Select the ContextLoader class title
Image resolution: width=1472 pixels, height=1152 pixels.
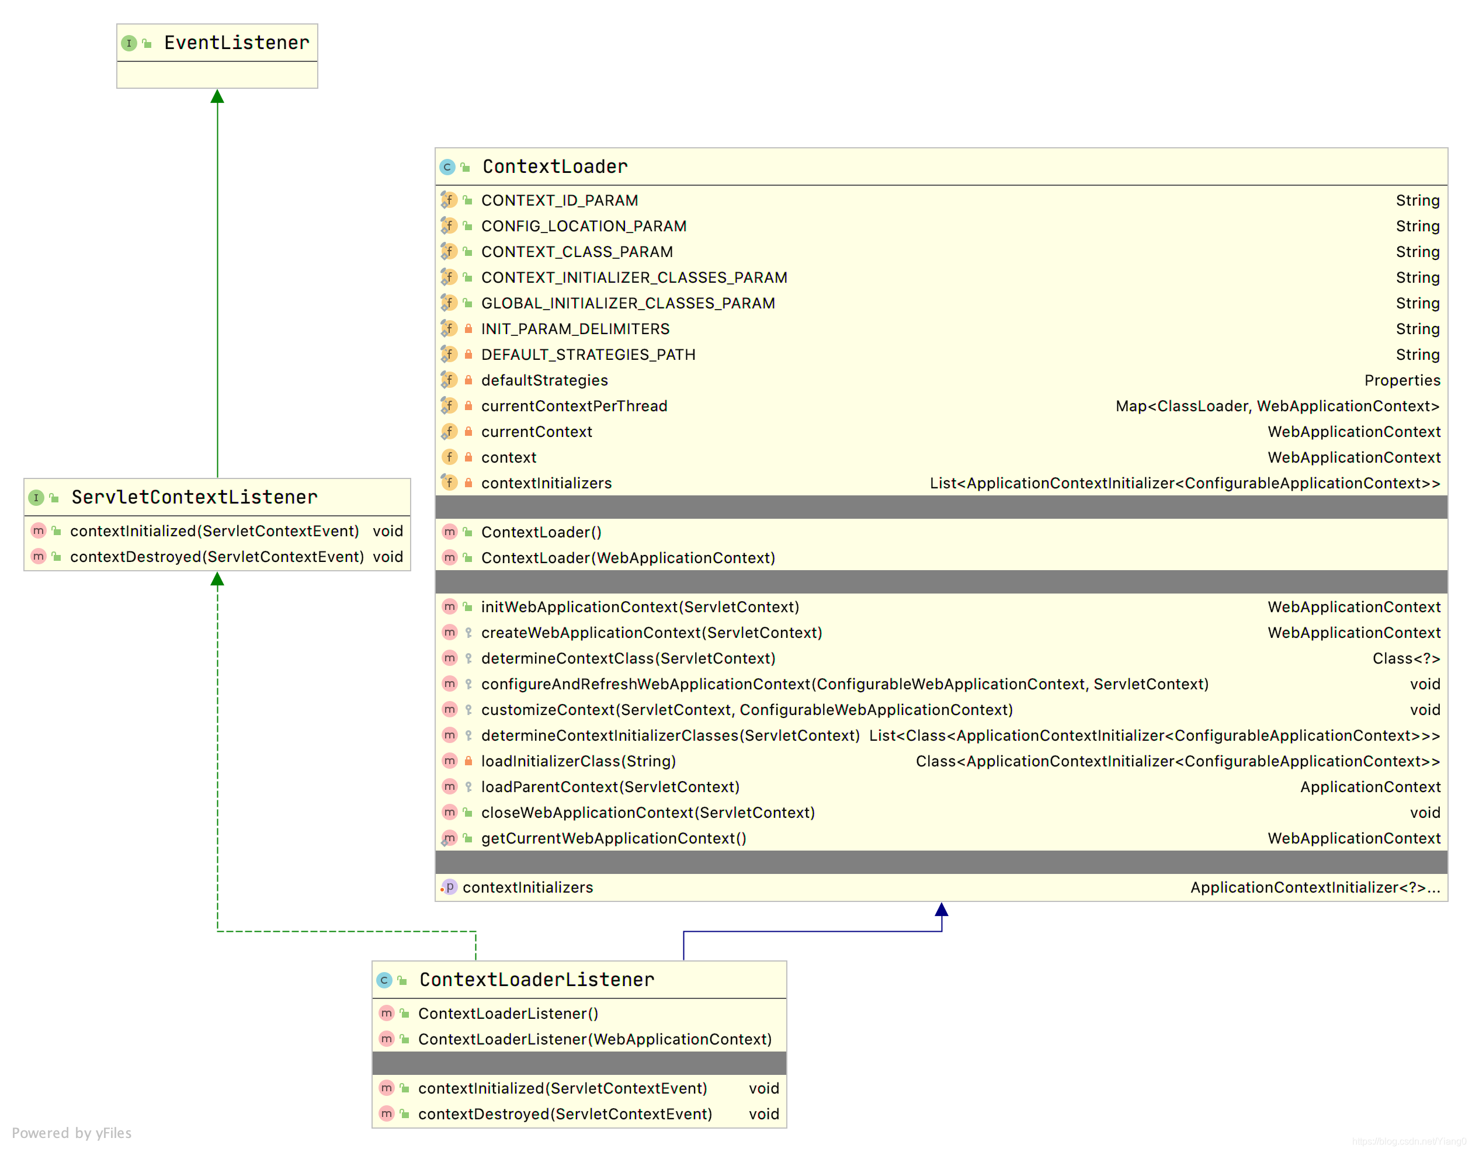pos(555,166)
